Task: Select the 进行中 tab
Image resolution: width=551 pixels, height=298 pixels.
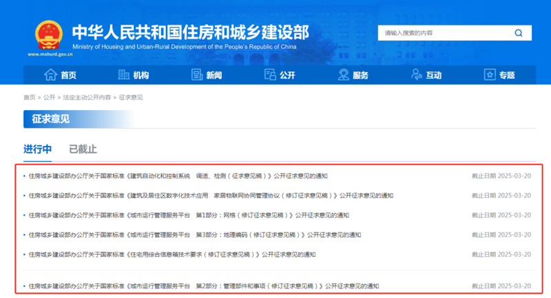Action: pyautogui.click(x=38, y=149)
